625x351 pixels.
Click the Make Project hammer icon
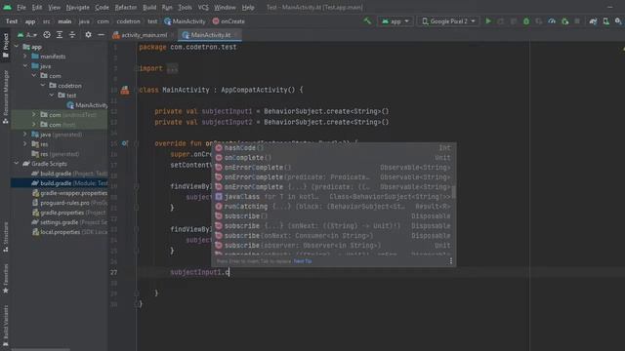(x=367, y=20)
